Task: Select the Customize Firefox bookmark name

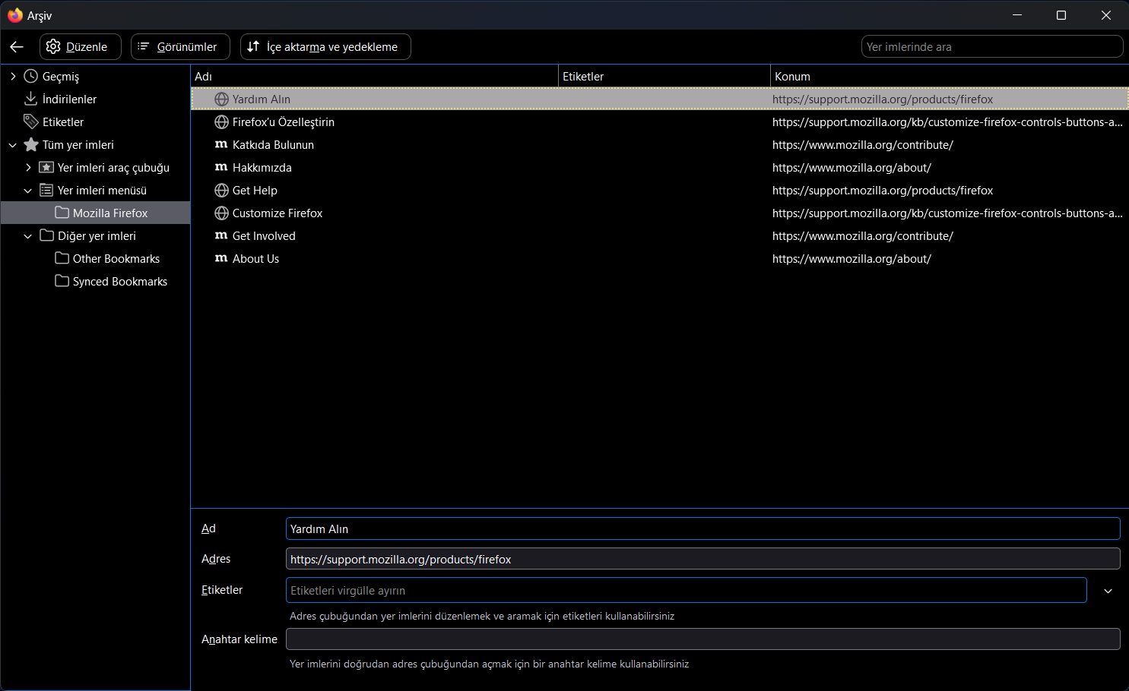Action: [277, 213]
